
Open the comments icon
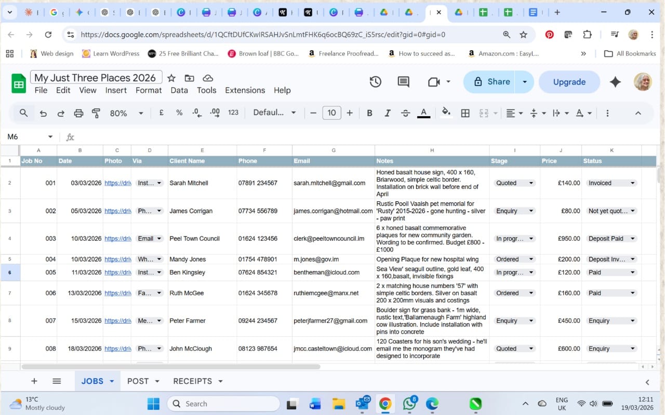click(x=403, y=82)
